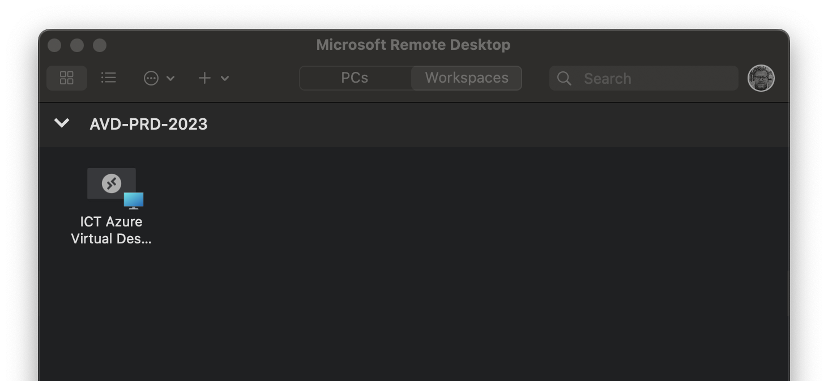Image resolution: width=828 pixels, height=381 pixels.
Task: Click the magnifying glass search icon
Action: point(564,78)
